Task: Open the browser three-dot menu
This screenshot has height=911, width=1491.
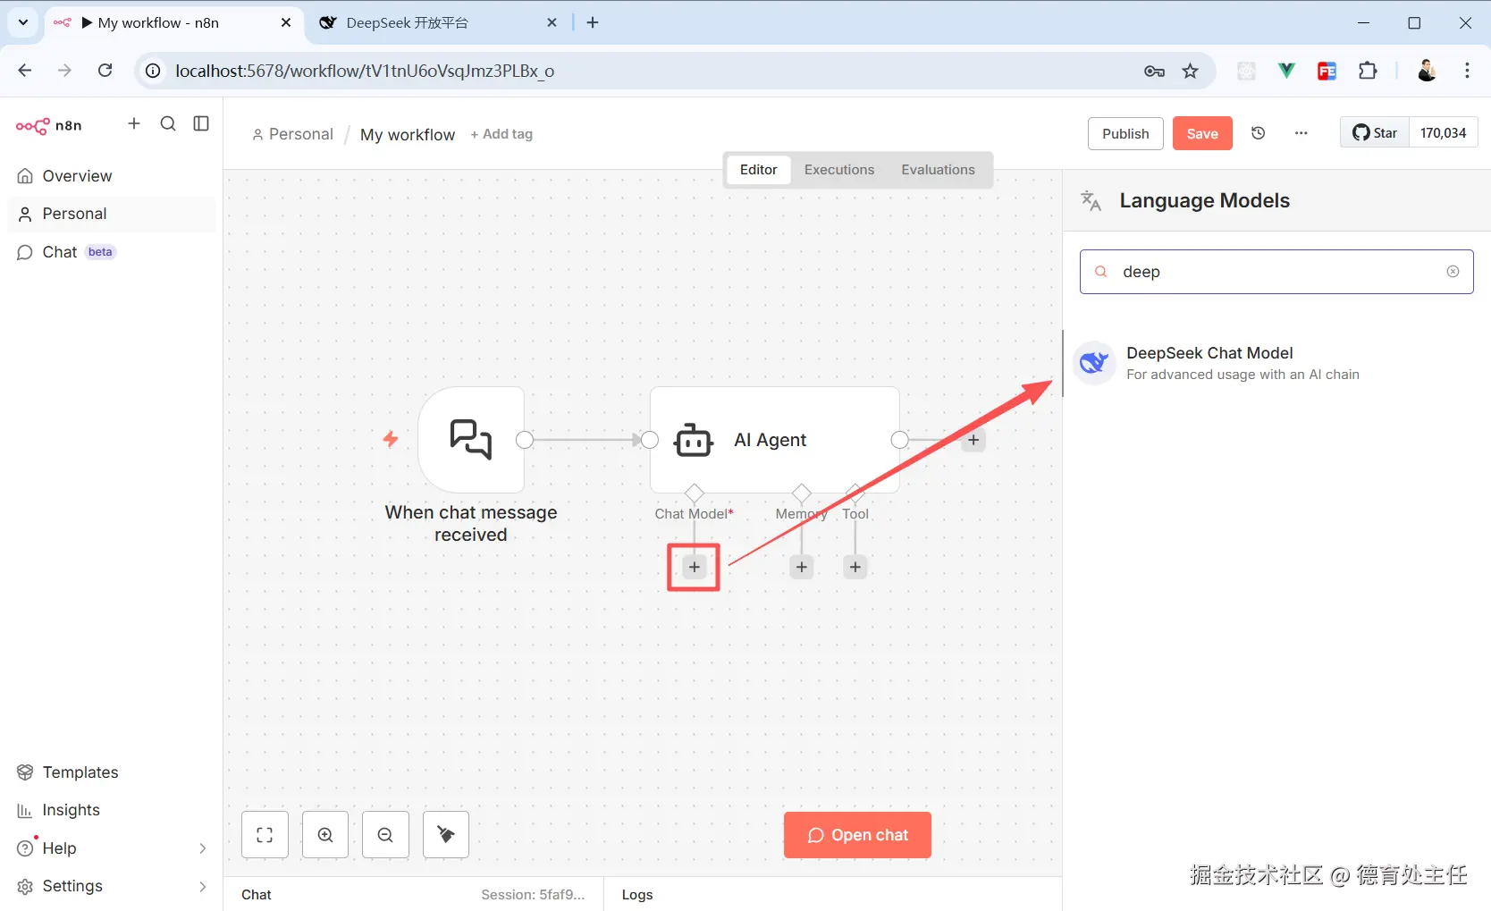Action: 1467,71
